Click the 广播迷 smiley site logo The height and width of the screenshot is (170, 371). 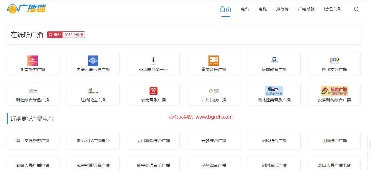27,9
